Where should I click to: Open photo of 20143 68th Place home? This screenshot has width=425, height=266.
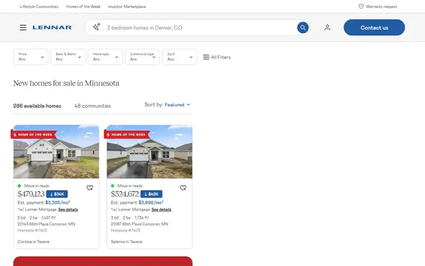[56, 152]
